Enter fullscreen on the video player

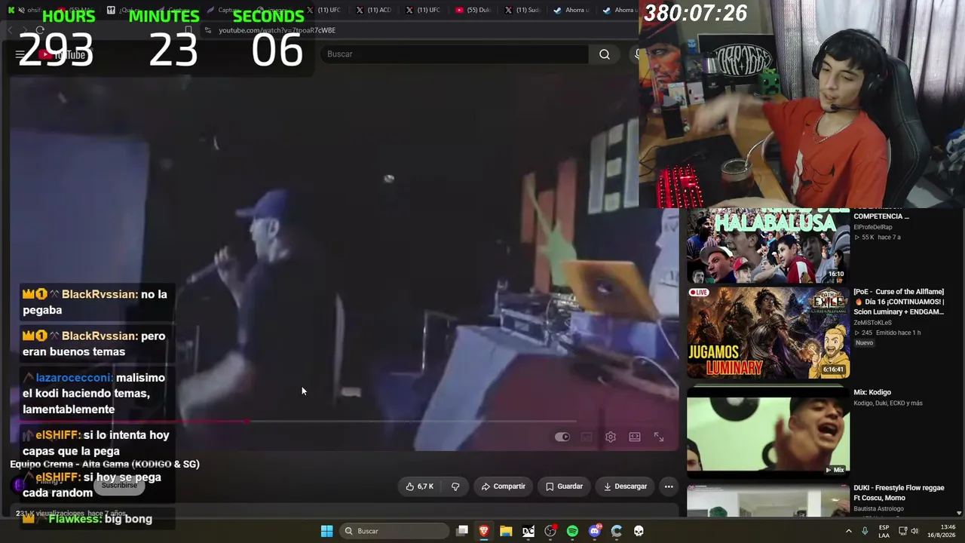(659, 437)
